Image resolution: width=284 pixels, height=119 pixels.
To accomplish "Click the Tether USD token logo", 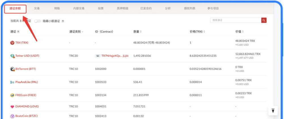I will 12,56.
